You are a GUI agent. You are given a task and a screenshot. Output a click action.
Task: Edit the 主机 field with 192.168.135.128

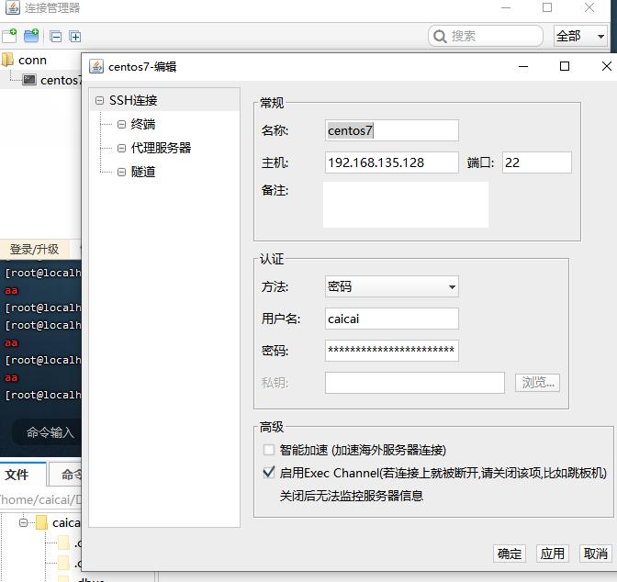click(392, 162)
